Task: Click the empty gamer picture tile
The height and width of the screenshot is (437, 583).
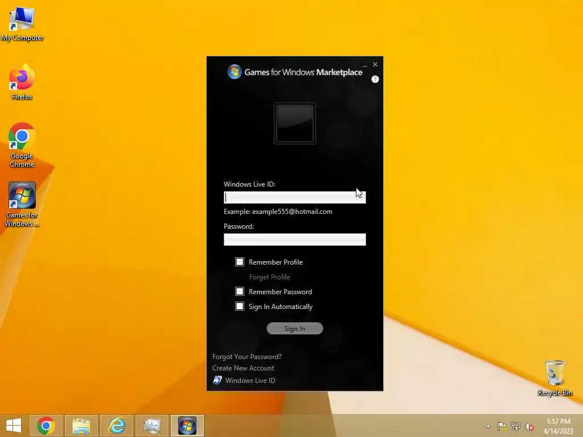Action: [x=295, y=123]
